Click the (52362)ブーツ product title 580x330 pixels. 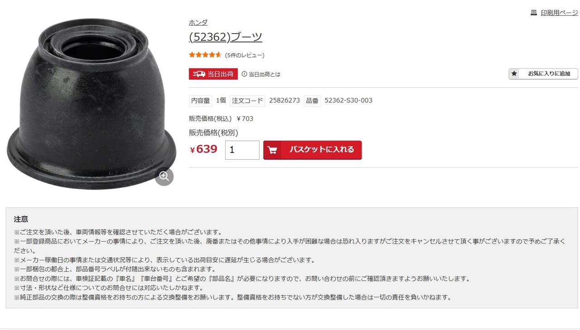[225, 37]
